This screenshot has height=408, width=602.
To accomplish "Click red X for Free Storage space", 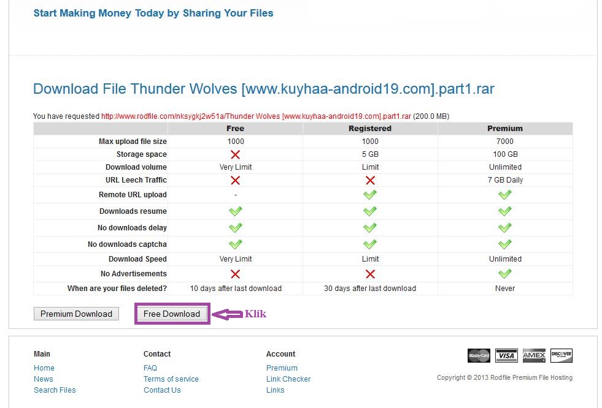I will coord(236,154).
